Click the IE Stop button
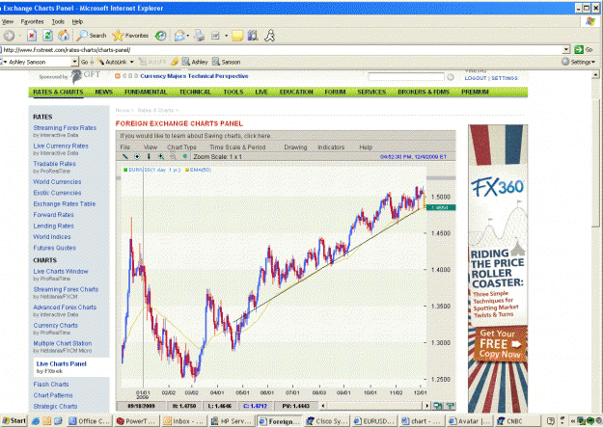This screenshot has width=603, height=428. pyautogui.click(x=32, y=36)
